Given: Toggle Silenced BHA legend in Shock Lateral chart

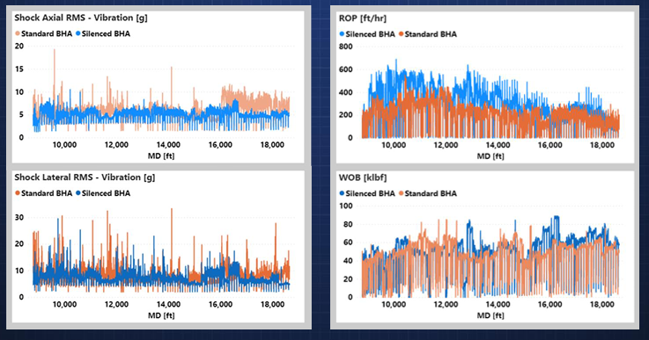Looking at the screenshot, I should tap(103, 193).
